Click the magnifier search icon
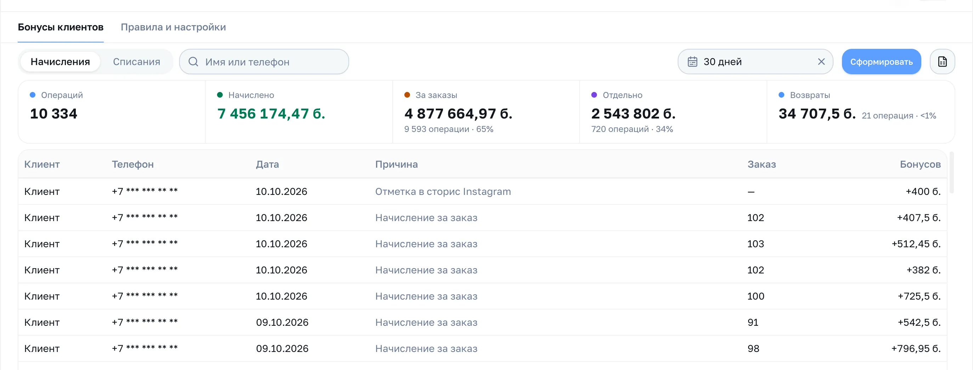The height and width of the screenshot is (370, 973). pos(193,62)
